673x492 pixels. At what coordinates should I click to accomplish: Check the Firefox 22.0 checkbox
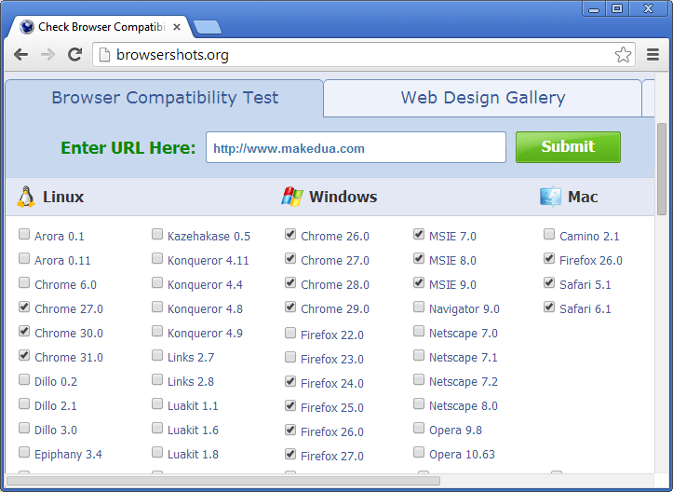coord(290,333)
